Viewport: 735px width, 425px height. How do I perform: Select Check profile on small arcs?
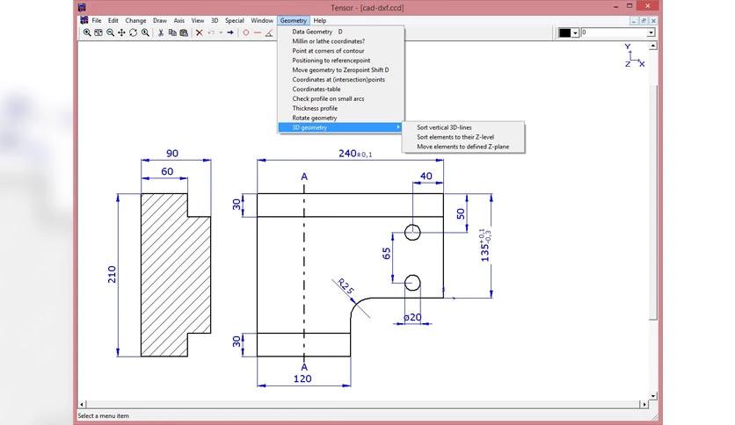tap(341, 98)
